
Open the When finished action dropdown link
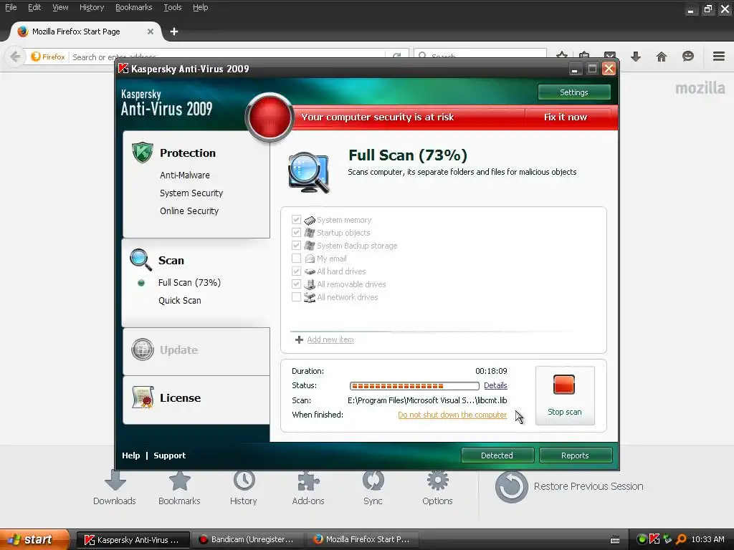click(x=452, y=415)
